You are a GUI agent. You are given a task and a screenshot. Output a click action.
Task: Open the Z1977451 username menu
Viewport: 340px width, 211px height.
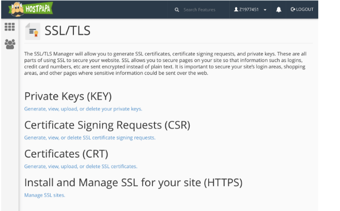249,9
